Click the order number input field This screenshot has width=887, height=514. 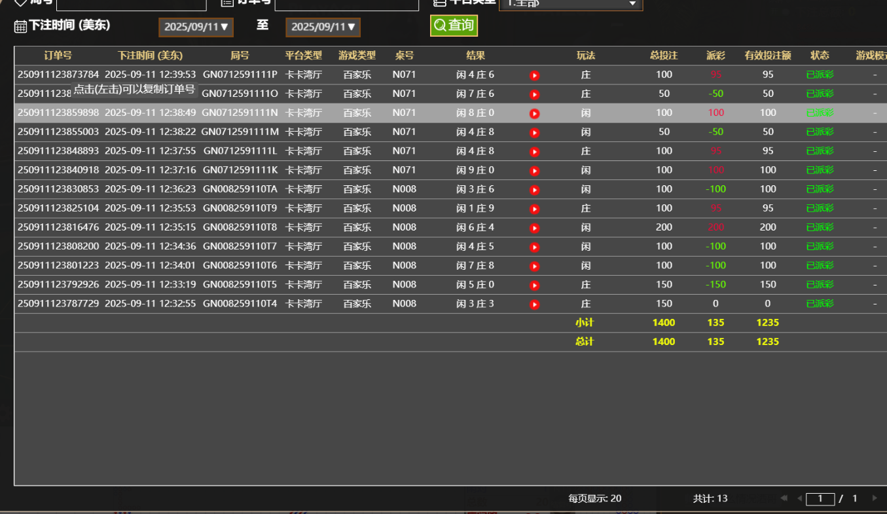(x=346, y=4)
